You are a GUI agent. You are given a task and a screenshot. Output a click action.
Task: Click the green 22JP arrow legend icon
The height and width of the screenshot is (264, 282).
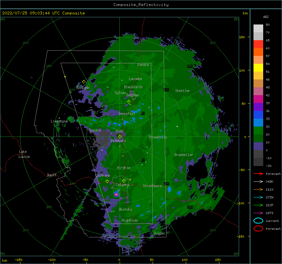tap(258, 205)
